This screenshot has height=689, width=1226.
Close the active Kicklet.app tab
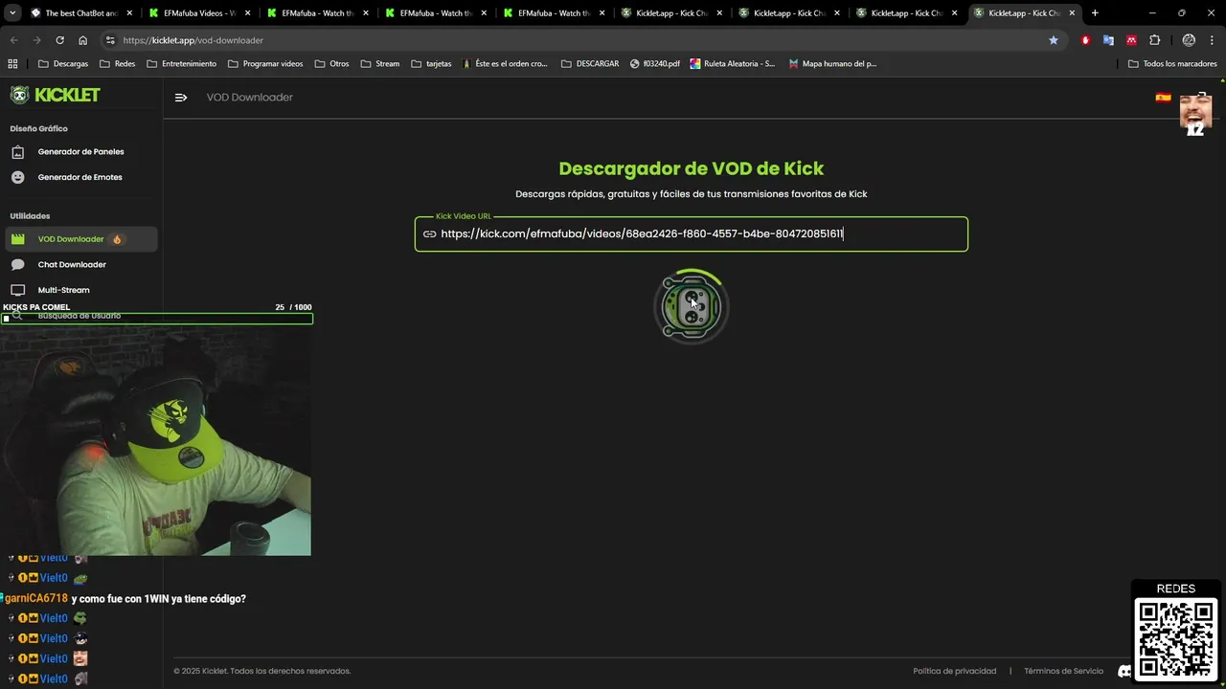[x=1072, y=13]
